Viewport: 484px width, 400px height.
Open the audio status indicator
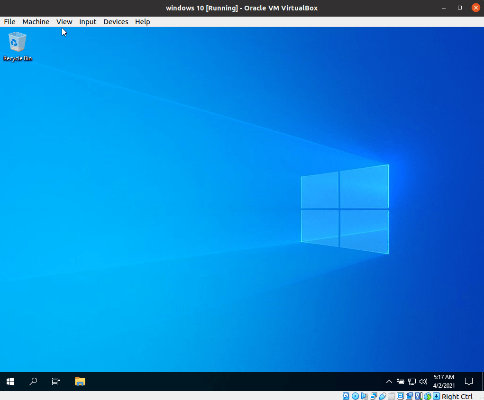tap(364, 396)
